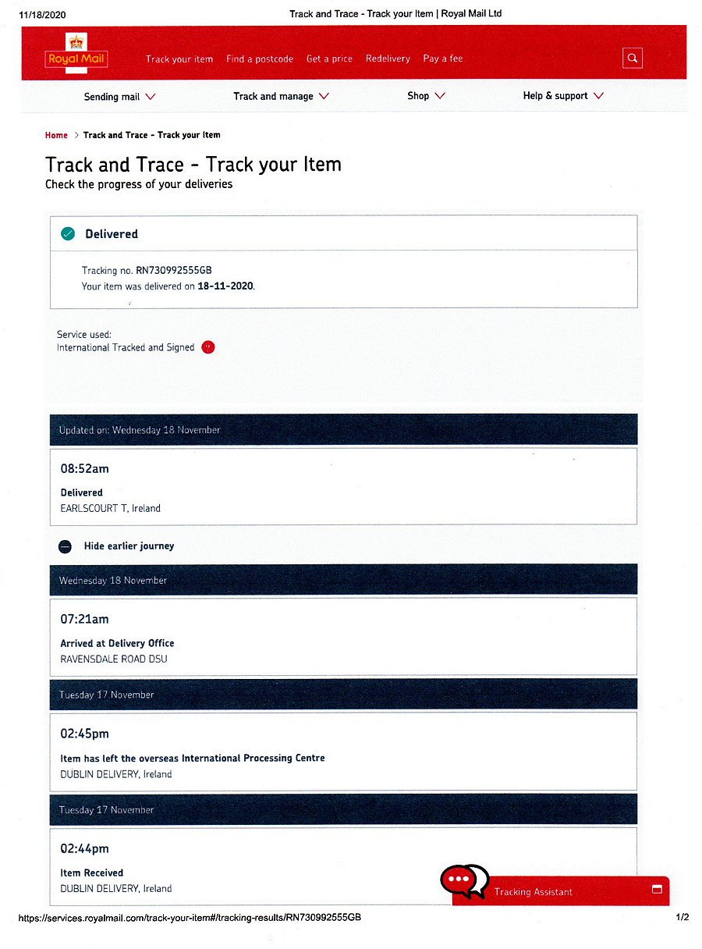Open the Tracking Assistant chat bubble icon

click(x=464, y=880)
